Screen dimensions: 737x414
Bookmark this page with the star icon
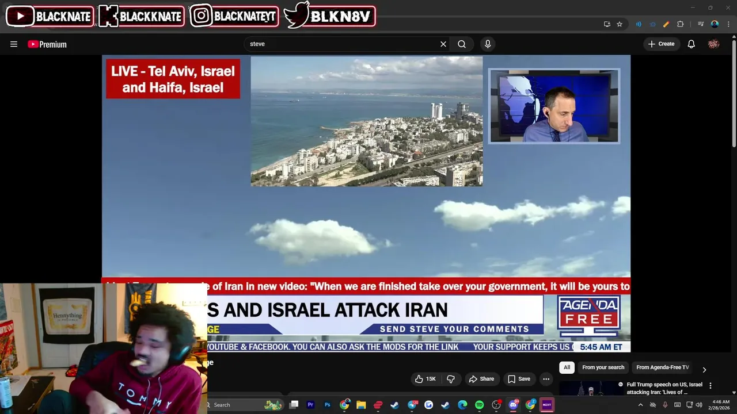[x=620, y=24]
